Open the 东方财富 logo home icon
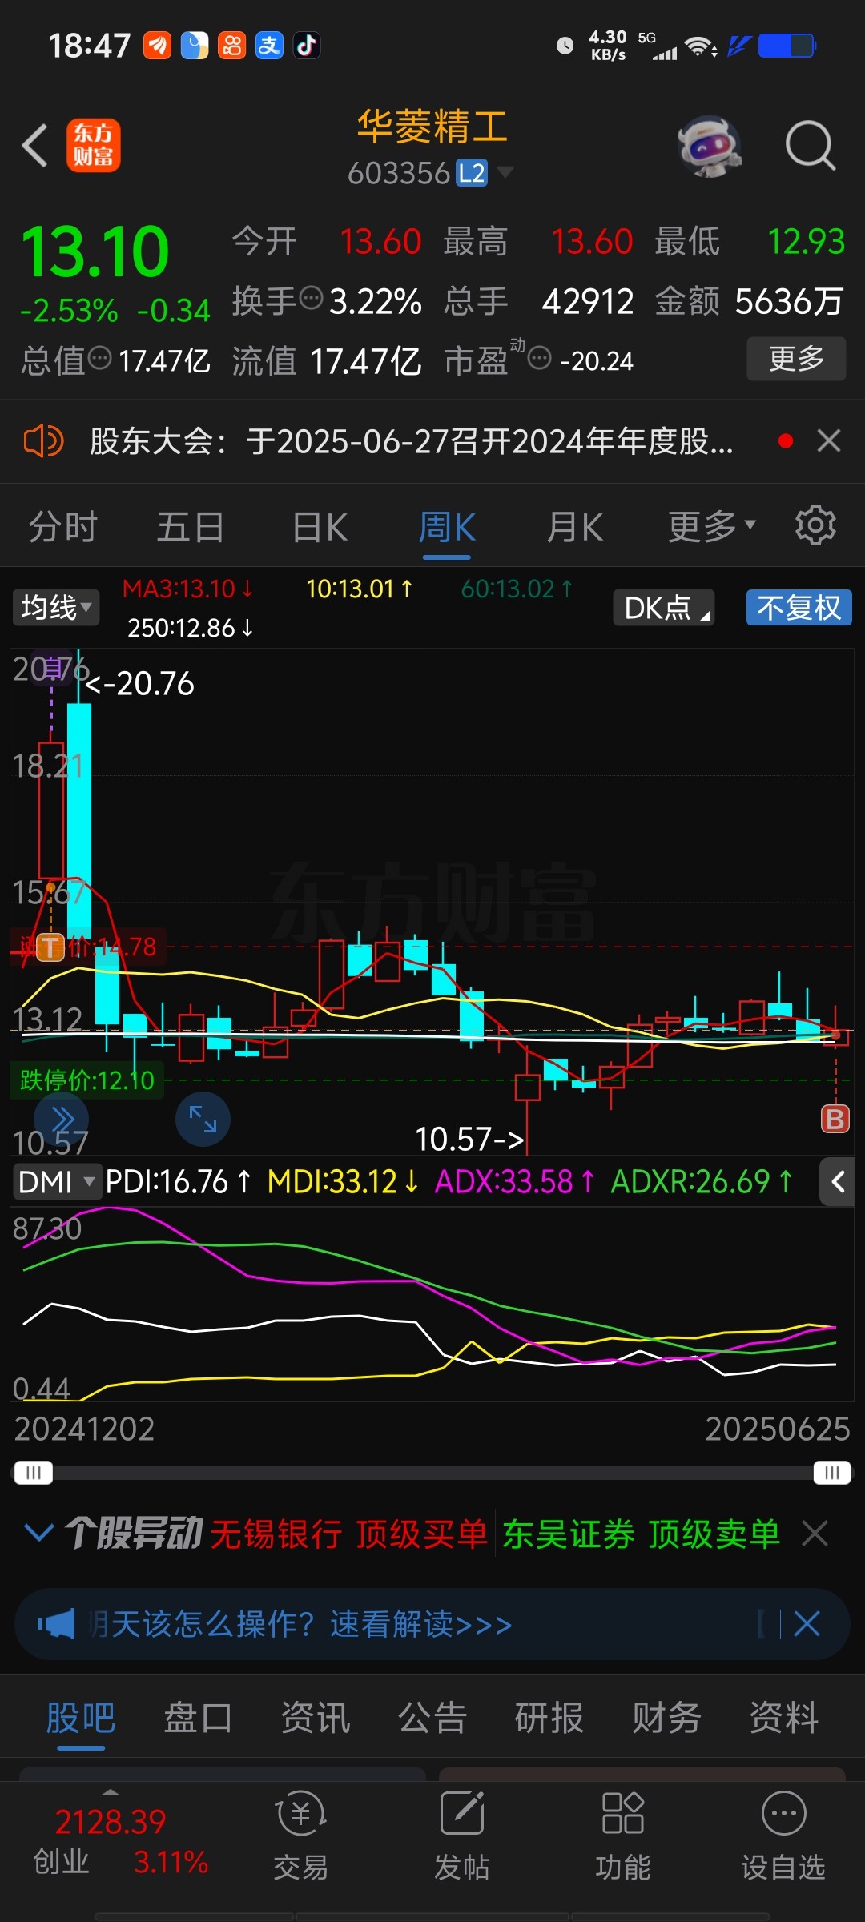Viewport: 865px width, 1922px height. pyautogui.click(x=93, y=146)
